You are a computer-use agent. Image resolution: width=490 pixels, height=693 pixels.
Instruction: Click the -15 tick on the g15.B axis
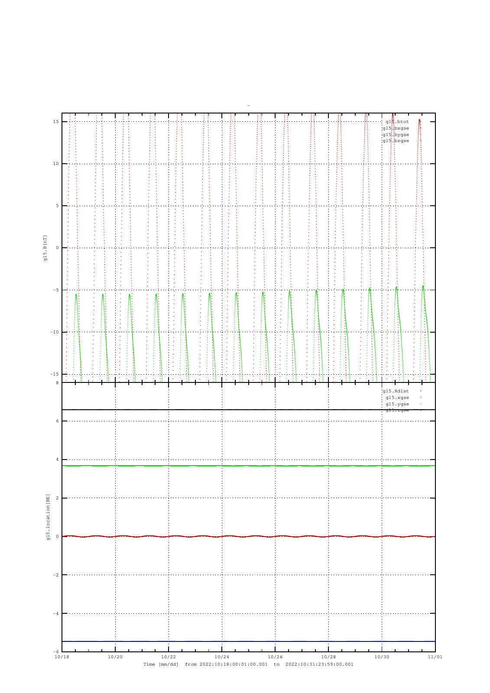(x=55, y=374)
